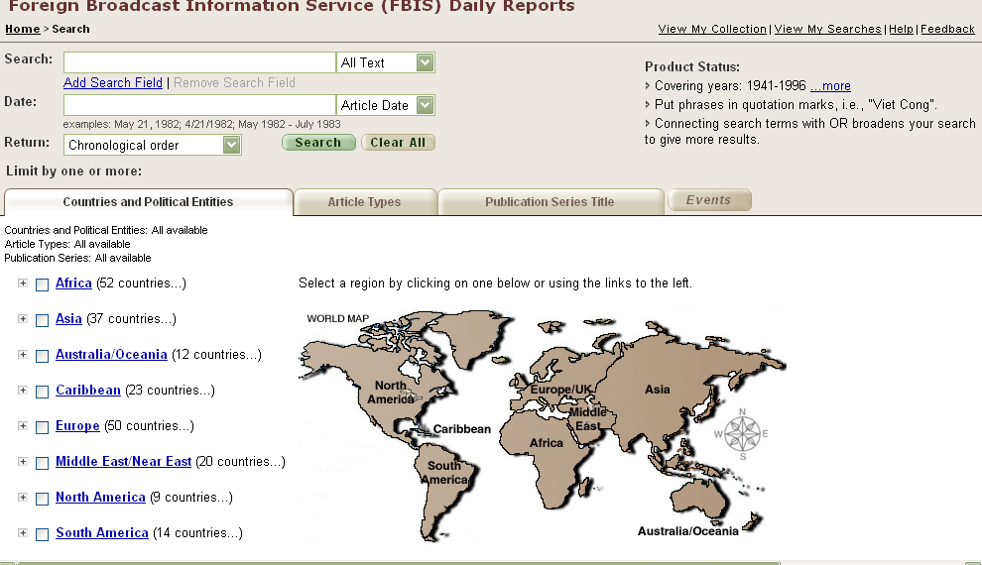Expand the Africa region tree
This screenshot has width=982, height=565.
pyautogui.click(x=23, y=283)
